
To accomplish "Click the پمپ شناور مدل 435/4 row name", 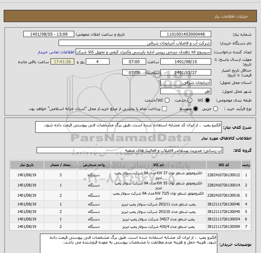I will pos(159,227).
